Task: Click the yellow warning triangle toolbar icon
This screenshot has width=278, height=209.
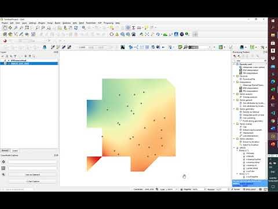Action: [117, 34]
